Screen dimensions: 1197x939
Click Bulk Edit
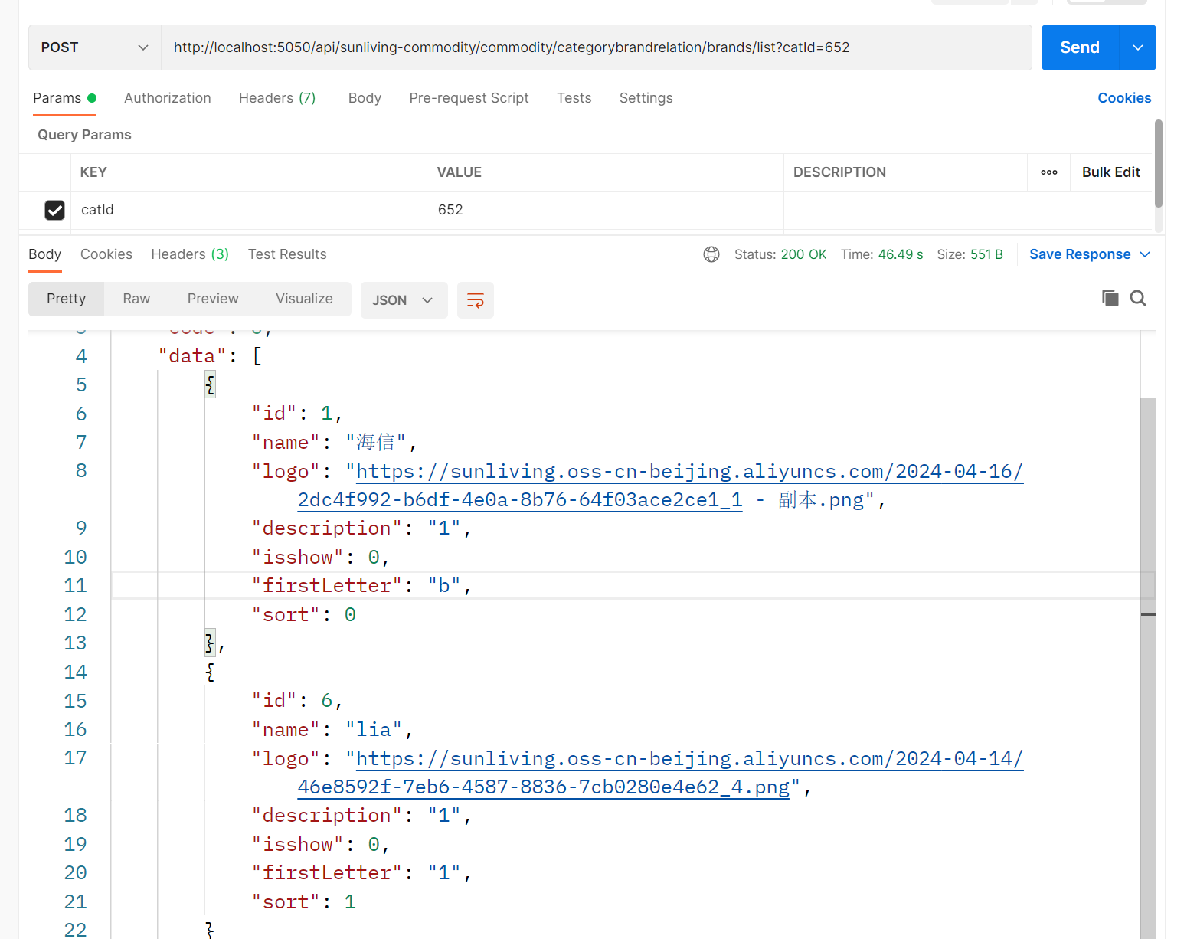tap(1110, 172)
